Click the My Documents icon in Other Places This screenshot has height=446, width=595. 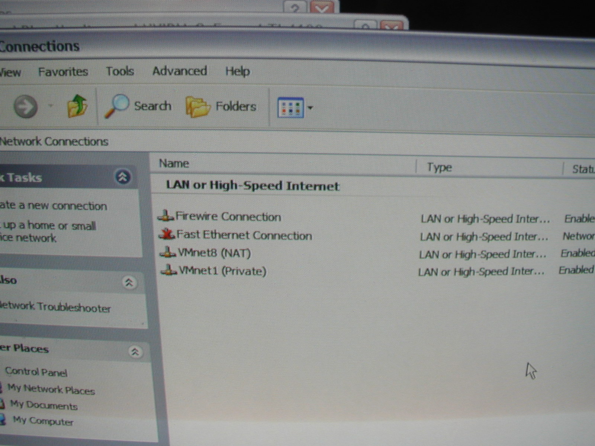tap(1, 403)
